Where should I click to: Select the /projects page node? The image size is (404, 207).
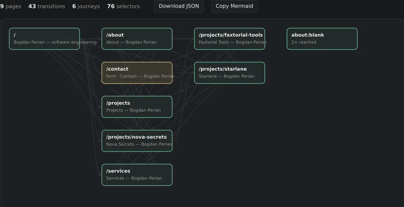(x=137, y=107)
